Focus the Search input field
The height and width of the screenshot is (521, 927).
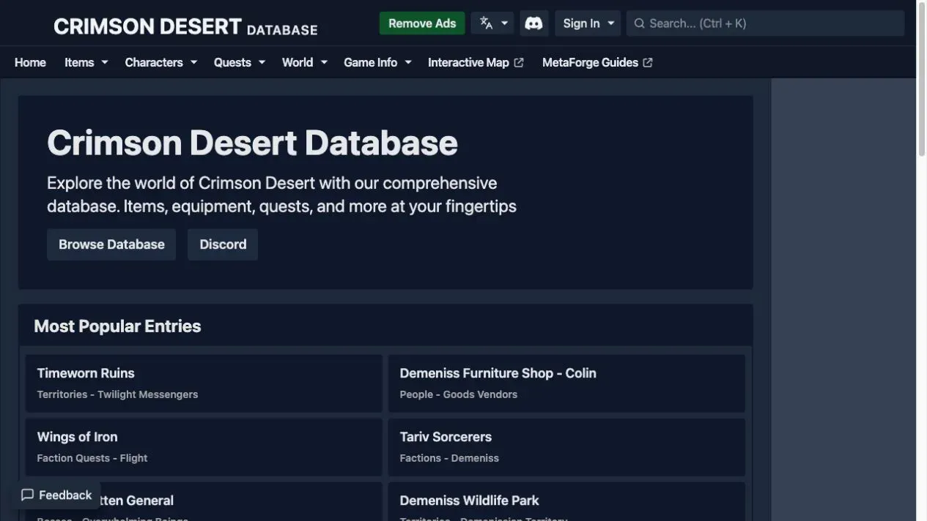[766, 23]
